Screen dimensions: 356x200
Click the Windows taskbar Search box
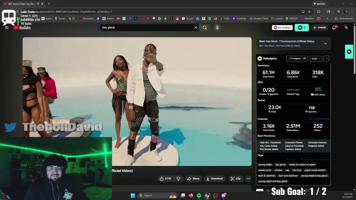(x=158, y=196)
